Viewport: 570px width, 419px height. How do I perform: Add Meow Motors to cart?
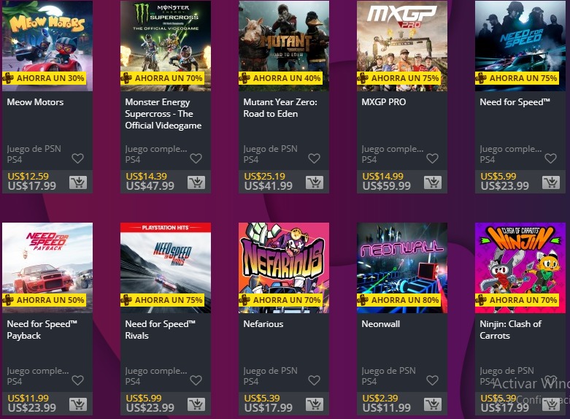click(78, 182)
